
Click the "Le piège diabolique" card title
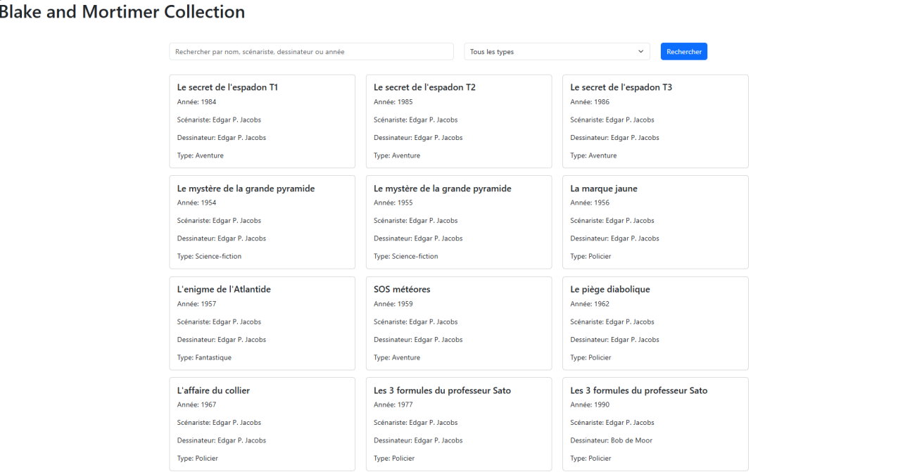(x=610, y=289)
